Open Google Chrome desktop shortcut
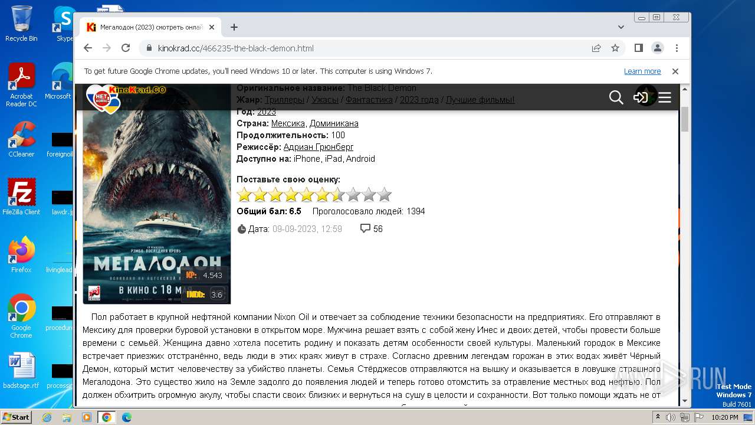 coord(21,316)
